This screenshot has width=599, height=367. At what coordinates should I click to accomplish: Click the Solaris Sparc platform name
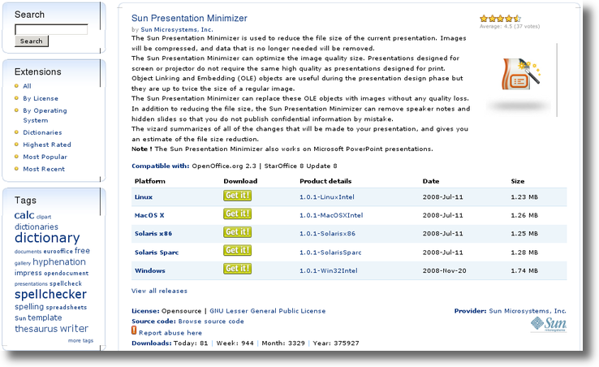pyautogui.click(x=157, y=253)
